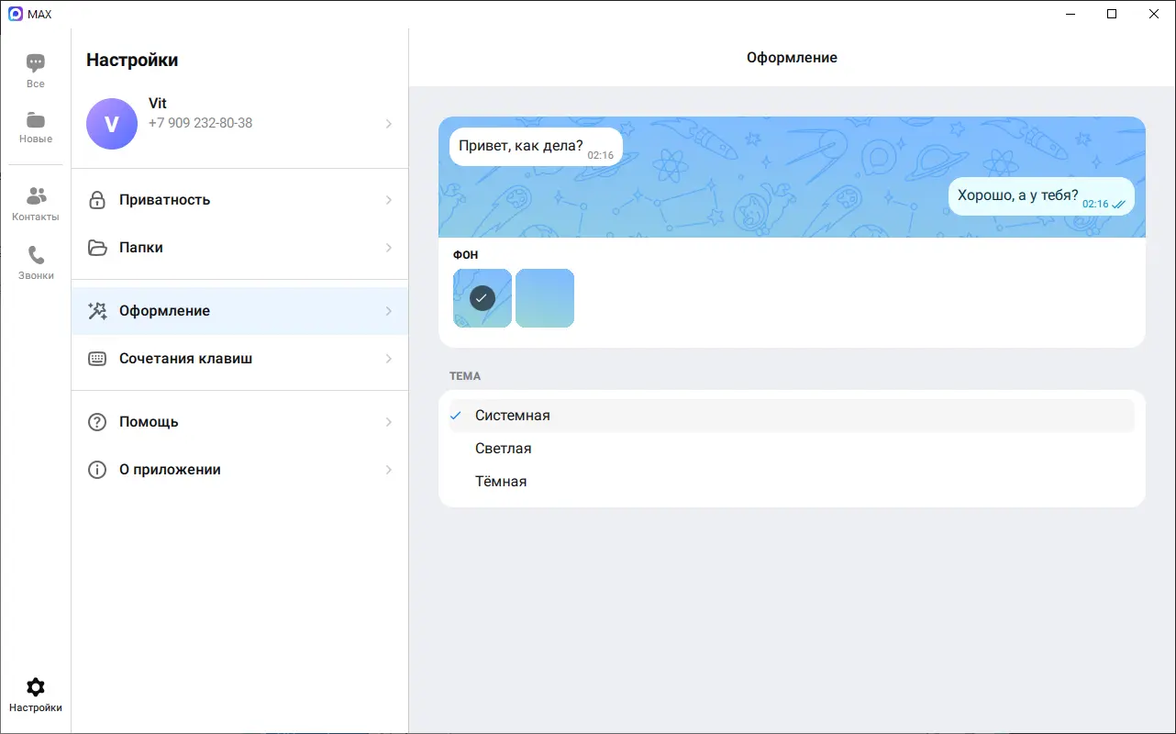Open the Сочетания клавиш section
This screenshot has height=734, width=1176.
point(240,359)
